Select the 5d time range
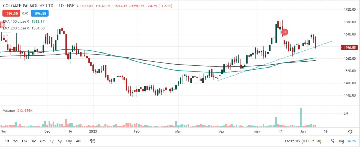 pos(15,141)
